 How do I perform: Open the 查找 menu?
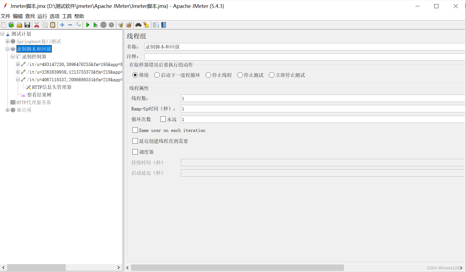(x=30, y=16)
